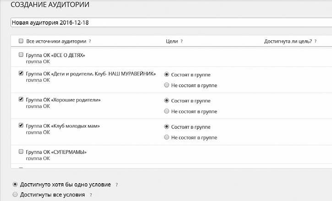Check the «Все источники аудитории» checkbox

click(x=21, y=41)
